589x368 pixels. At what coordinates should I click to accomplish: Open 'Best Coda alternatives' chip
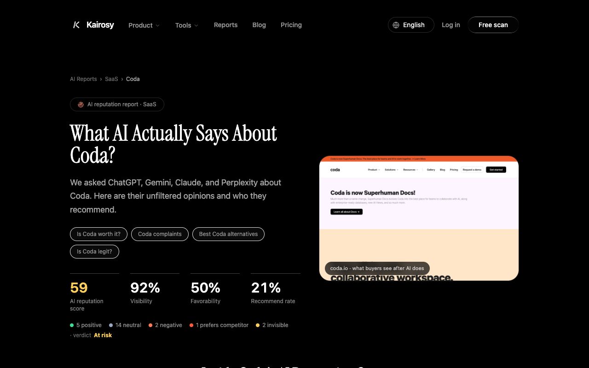point(228,234)
